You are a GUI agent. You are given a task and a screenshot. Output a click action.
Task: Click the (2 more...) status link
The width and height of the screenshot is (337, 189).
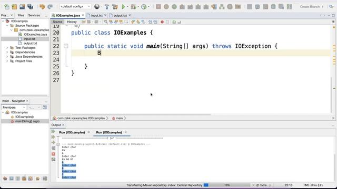click(263, 185)
